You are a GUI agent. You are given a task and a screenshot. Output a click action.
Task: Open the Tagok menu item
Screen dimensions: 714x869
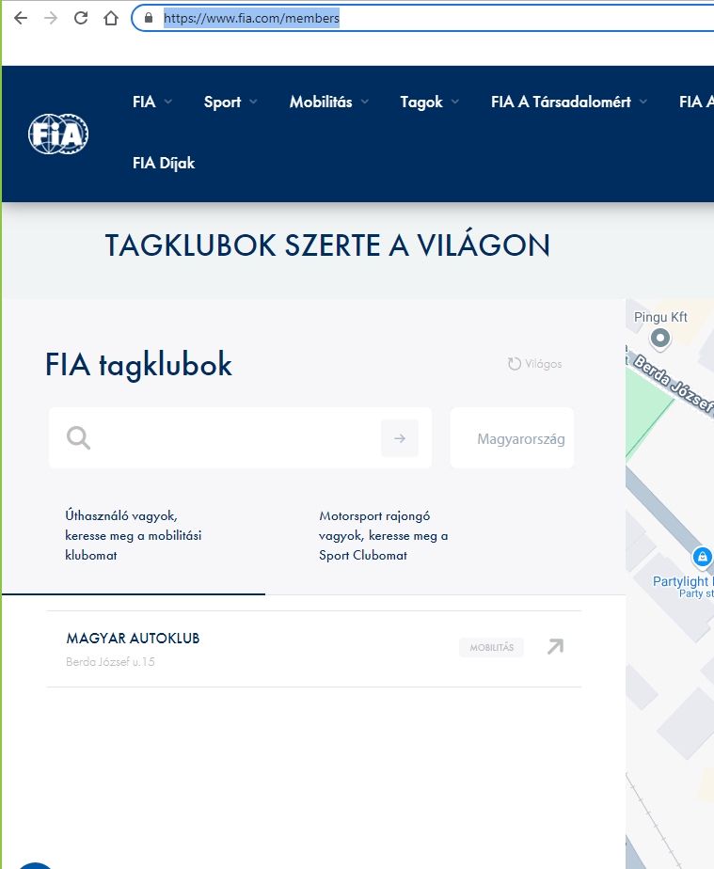(x=421, y=102)
